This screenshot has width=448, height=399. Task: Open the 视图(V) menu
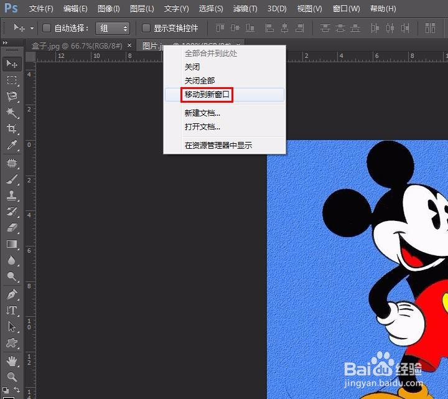click(309, 9)
